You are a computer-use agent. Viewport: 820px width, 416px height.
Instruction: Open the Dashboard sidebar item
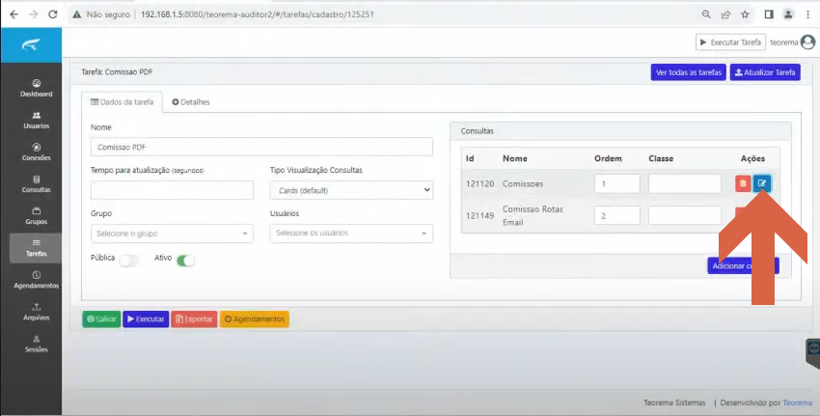(36, 89)
